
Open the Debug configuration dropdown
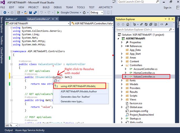102,13
